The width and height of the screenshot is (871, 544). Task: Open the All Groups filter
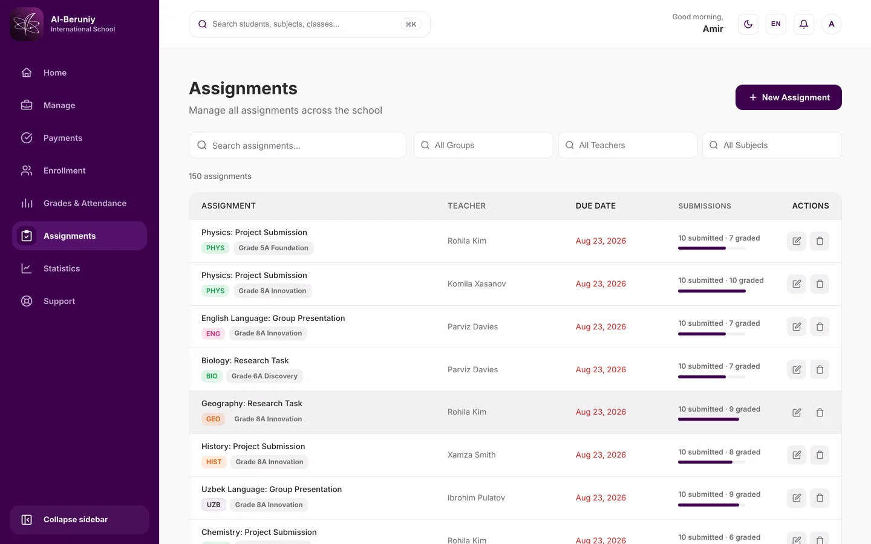(483, 145)
